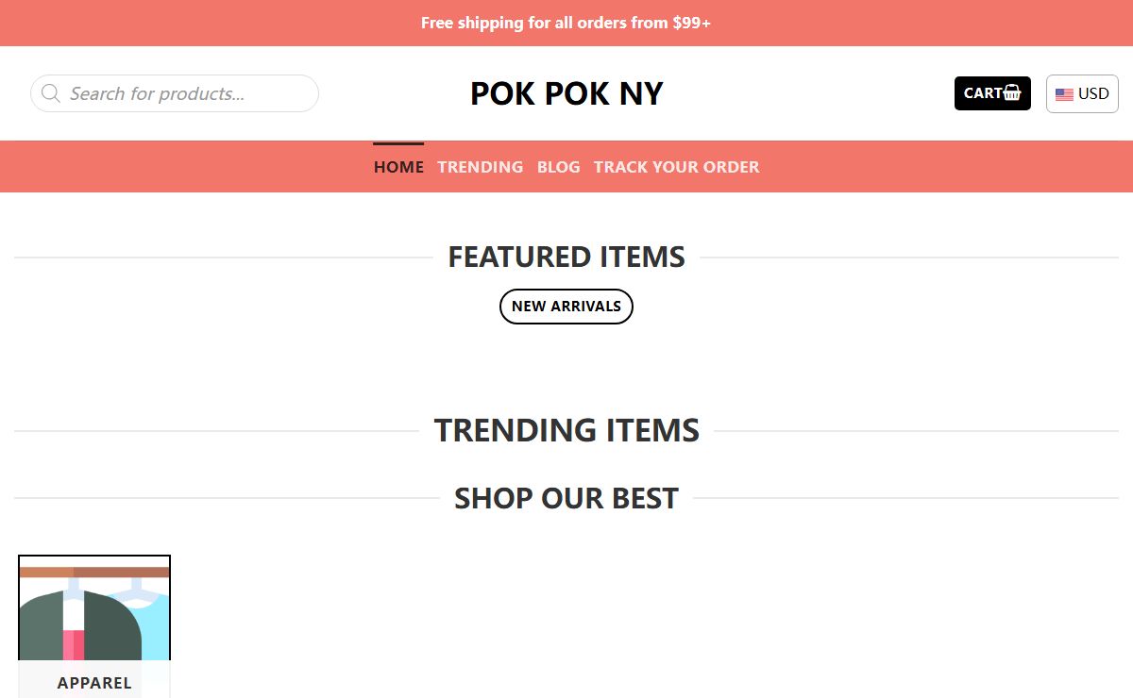Focus the Search for products field
The image size is (1133, 698).
coord(175,93)
